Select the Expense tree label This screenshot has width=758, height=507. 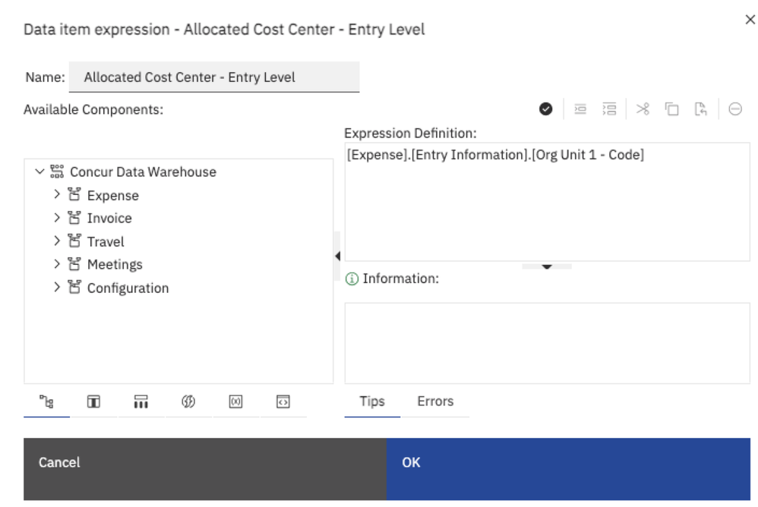click(x=112, y=196)
